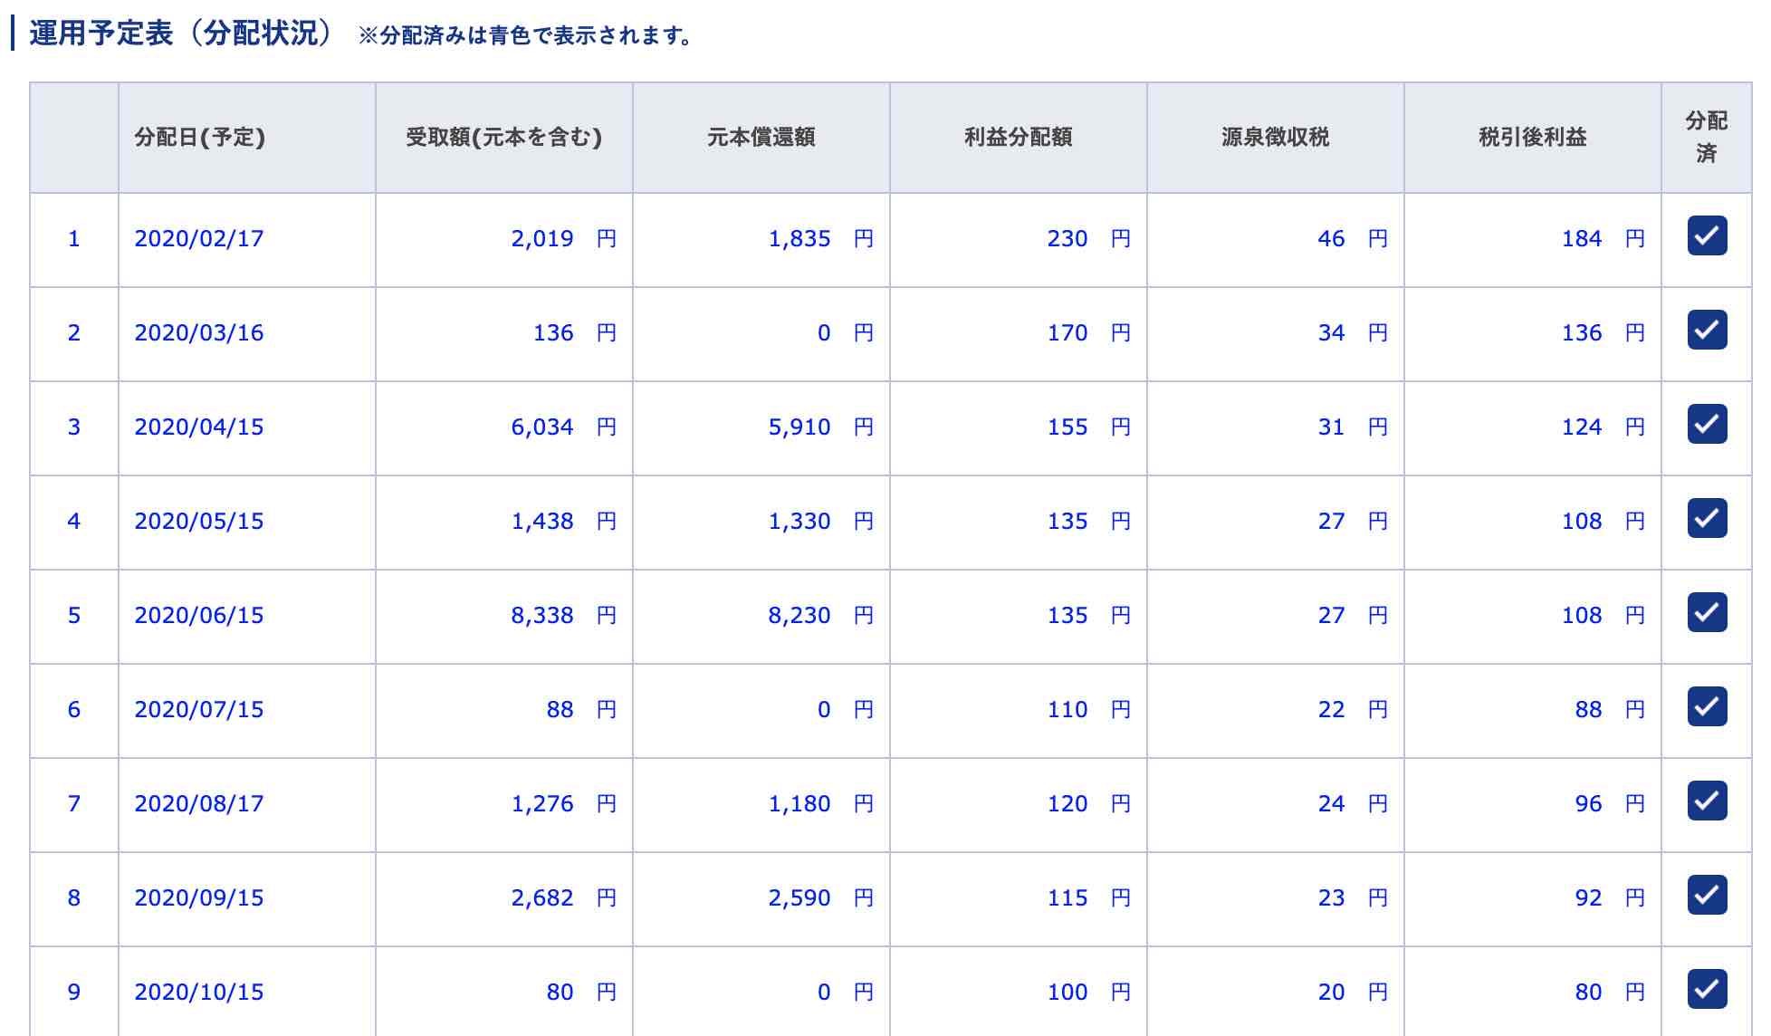Toggle the 分配済 checkbox for 2020/02/17
This screenshot has width=1771, height=1036.
pyautogui.click(x=1707, y=235)
